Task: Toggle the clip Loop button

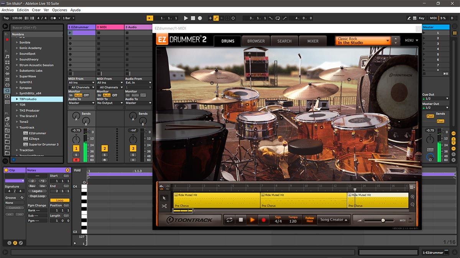Action: 60,200
